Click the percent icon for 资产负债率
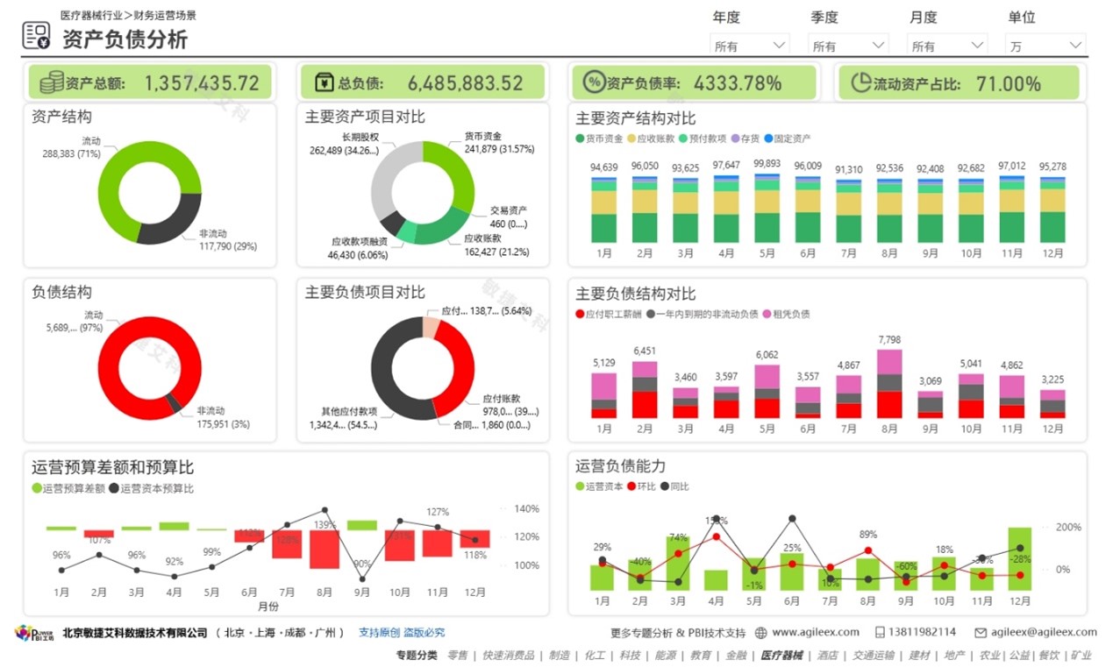The height and width of the screenshot is (667, 1113). pyautogui.click(x=594, y=82)
